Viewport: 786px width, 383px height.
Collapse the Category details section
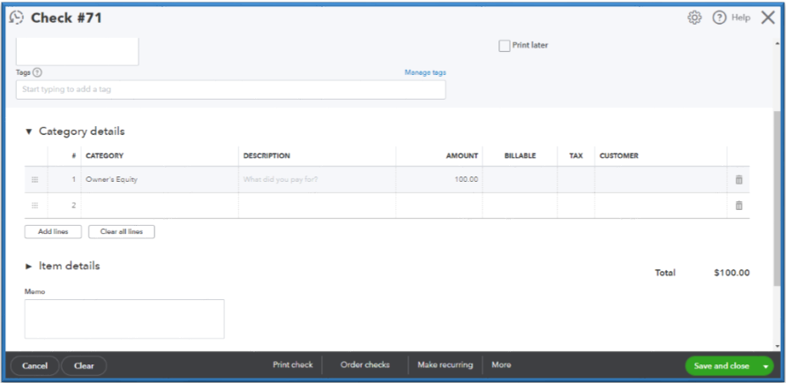coord(28,131)
